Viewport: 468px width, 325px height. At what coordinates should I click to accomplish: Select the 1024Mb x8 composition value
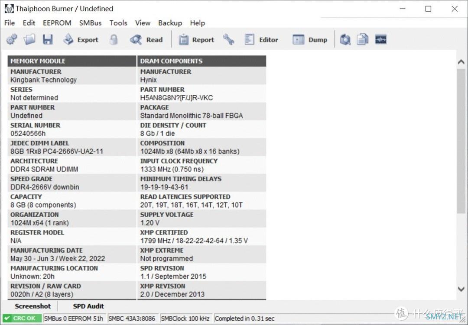click(x=190, y=151)
